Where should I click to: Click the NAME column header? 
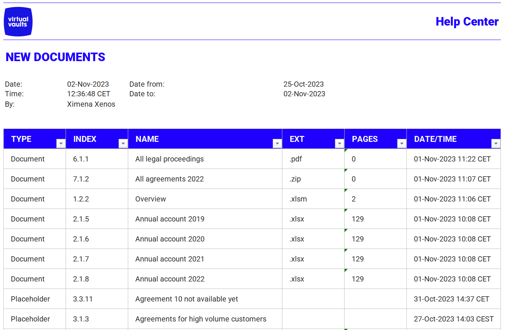coord(147,139)
